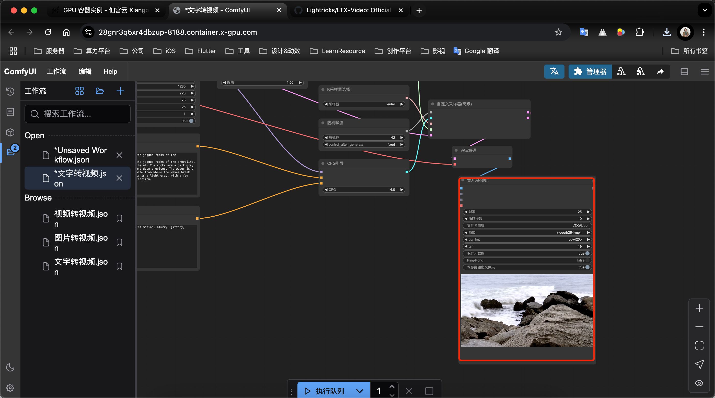This screenshot has height=398, width=715.
Task: Click the translate language button in ComfyUI
Action: 554,71
